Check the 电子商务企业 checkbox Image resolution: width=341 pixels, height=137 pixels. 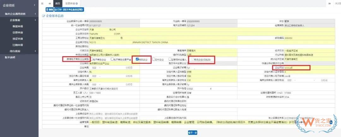pyautogui.click(x=92, y=59)
